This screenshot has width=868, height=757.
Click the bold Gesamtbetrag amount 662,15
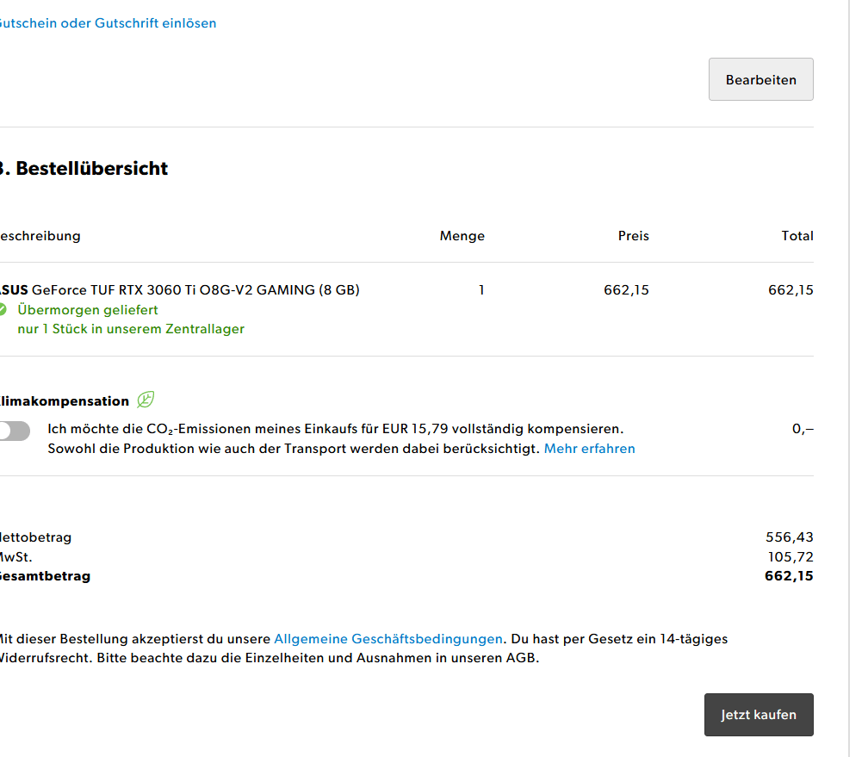(x=789, y=576)
